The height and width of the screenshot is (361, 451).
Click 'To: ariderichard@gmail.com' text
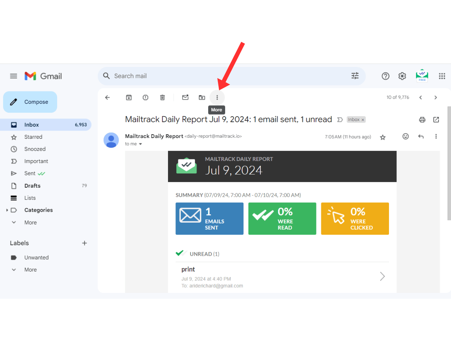click(212, 286)
